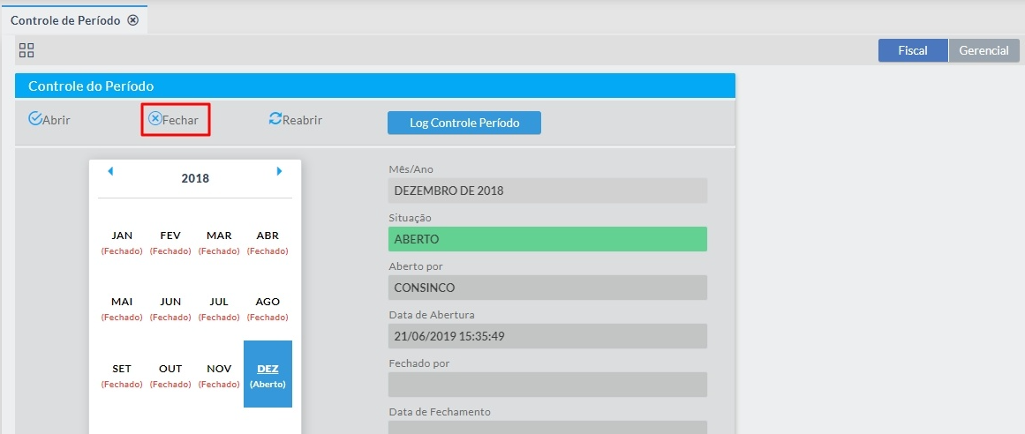The height and width of the screenshot is (434, 1025).
Task: Click the Reabrir refresh icon
Action: coord(275,118)
